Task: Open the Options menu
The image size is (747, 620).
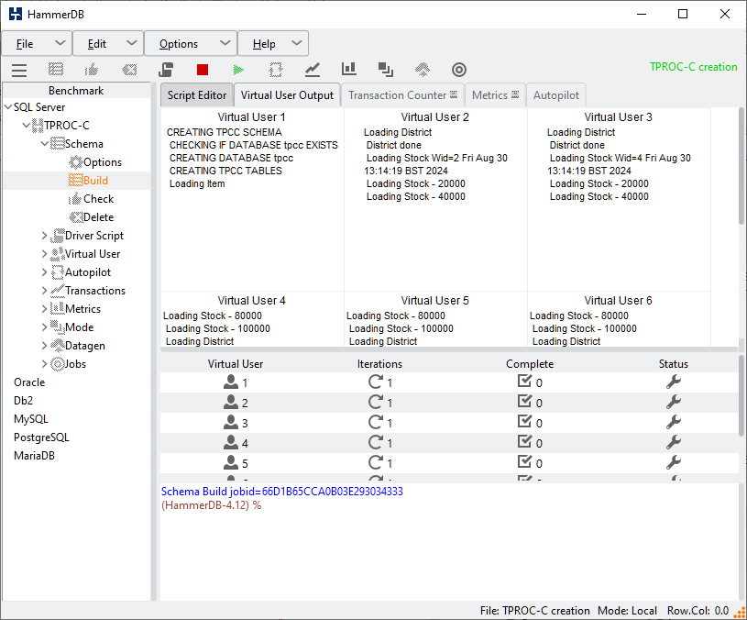Action: pyautogui.click(x=191, y=44)
